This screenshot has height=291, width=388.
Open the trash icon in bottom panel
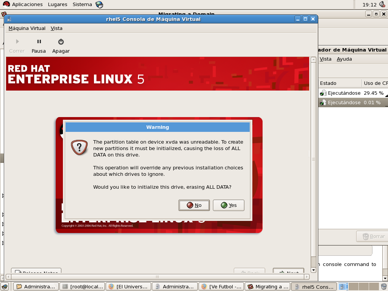tap(383, 286)
